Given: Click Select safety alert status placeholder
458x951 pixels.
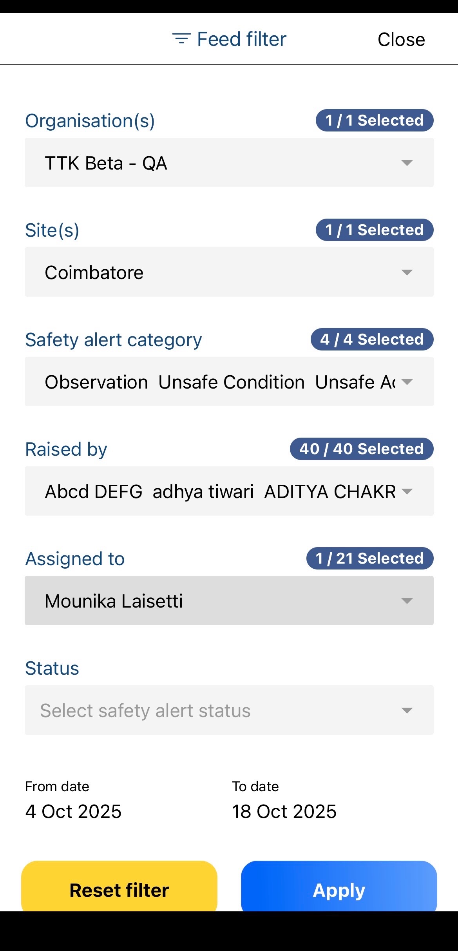Looking at the screenshot, I should click(x=145, y=710).
